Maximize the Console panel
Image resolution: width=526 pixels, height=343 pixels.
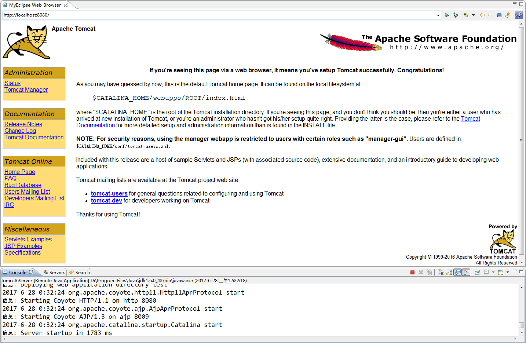(521, 271)
